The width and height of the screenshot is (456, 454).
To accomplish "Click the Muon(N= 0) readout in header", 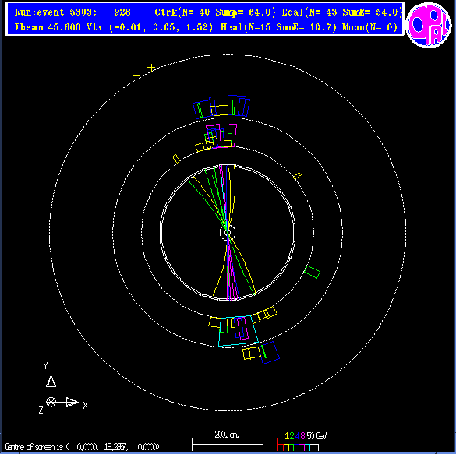I will (370, 27).
